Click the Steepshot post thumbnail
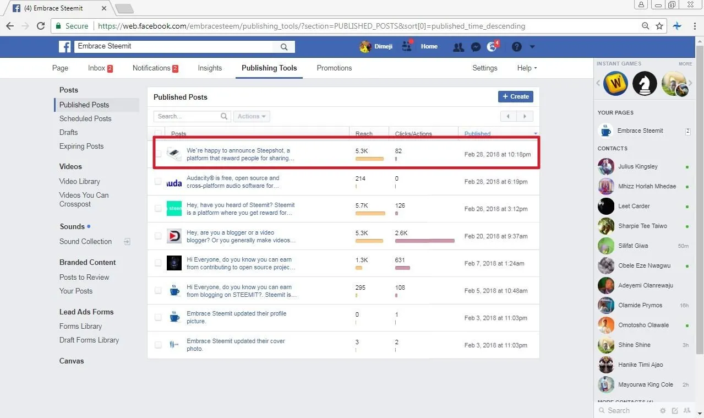704x418 pixels. (174, 154)
